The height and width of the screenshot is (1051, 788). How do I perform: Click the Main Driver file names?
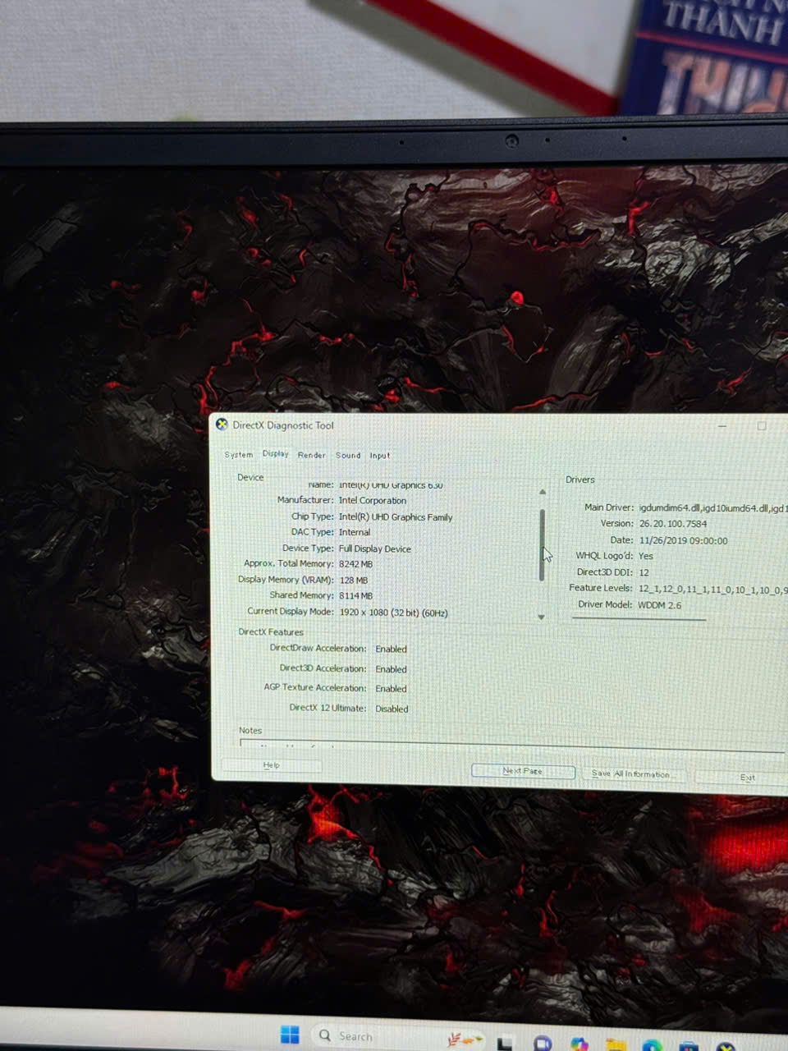click(x=713, y=508)
